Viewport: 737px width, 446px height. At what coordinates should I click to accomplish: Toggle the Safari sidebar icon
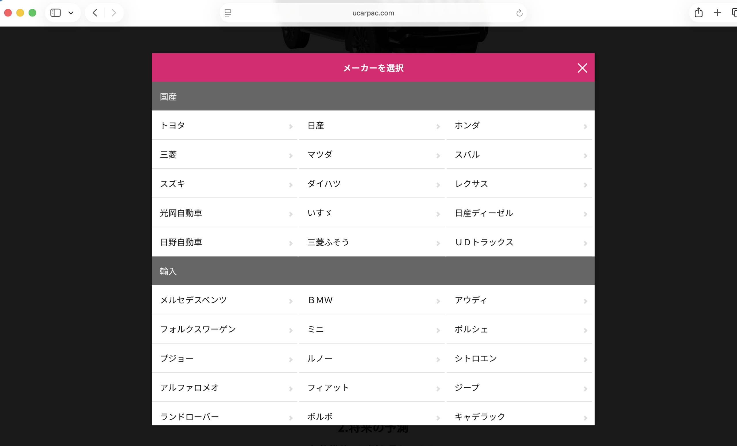point(56,13)
